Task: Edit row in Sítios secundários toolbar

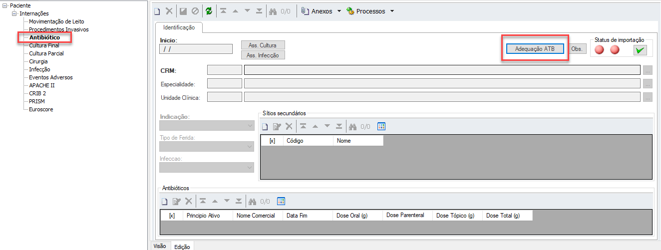Action: (x=277, y=126)
